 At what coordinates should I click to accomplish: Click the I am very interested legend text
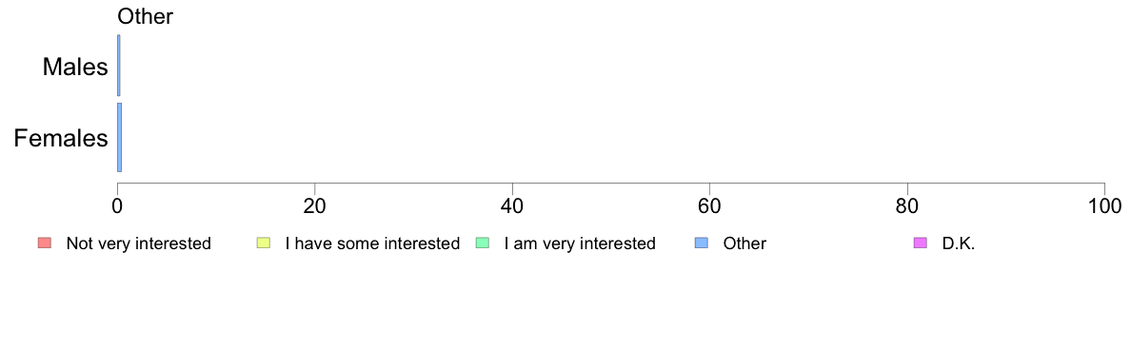[580, 243]
